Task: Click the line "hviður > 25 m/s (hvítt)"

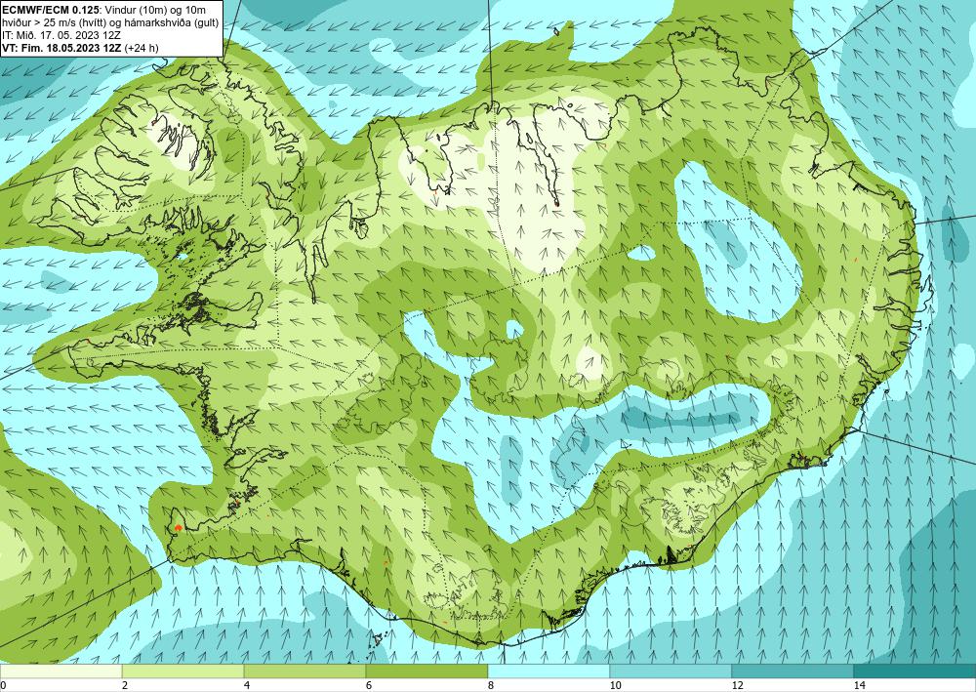Action: pos(53,21)
